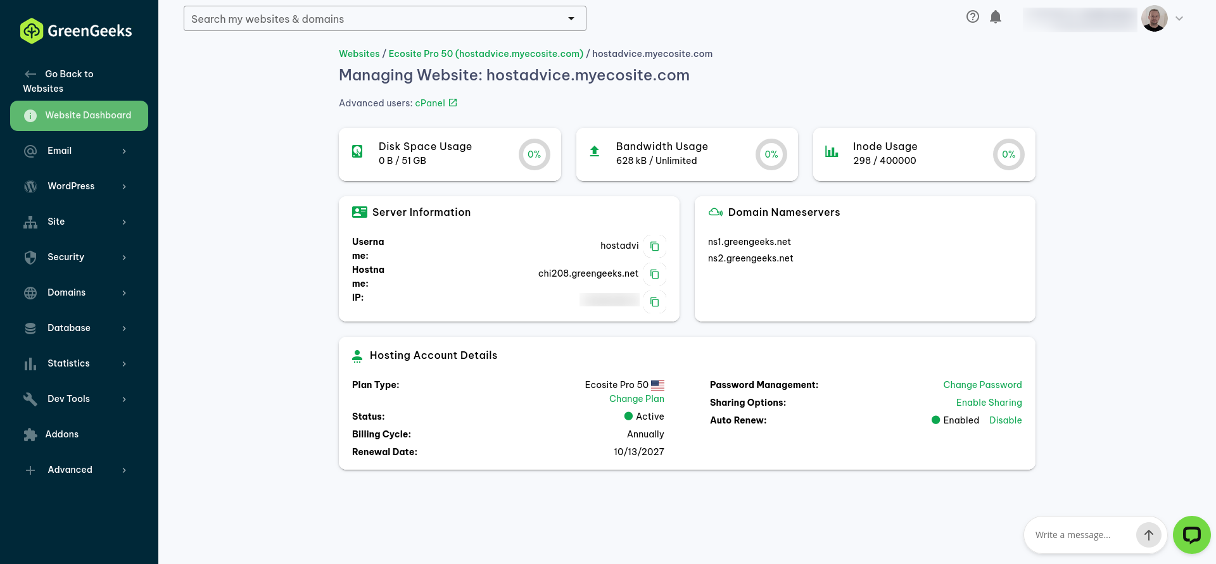Open the cPanel link
The height and width of the screenshot is (564, 1216).
(430, 103)
